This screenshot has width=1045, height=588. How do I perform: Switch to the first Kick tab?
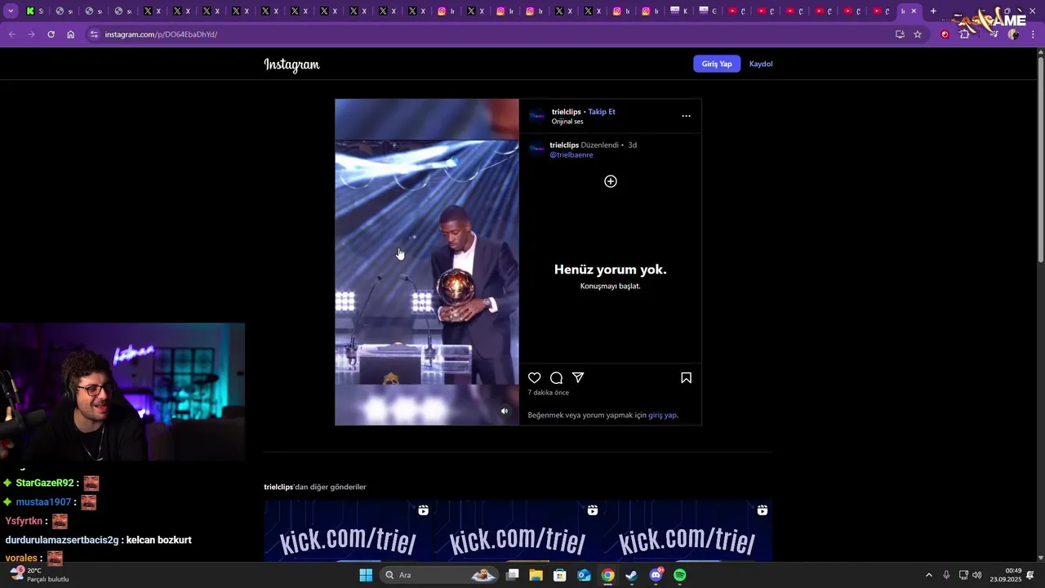point(34,11)
